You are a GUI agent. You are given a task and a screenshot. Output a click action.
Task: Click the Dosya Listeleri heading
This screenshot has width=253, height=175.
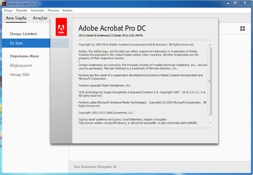coord(24,34)
